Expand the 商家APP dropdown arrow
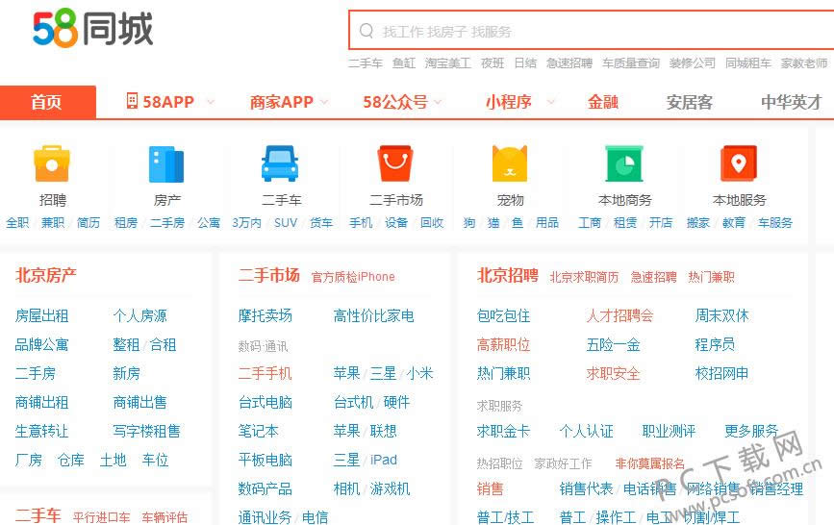 coord(324,102)
